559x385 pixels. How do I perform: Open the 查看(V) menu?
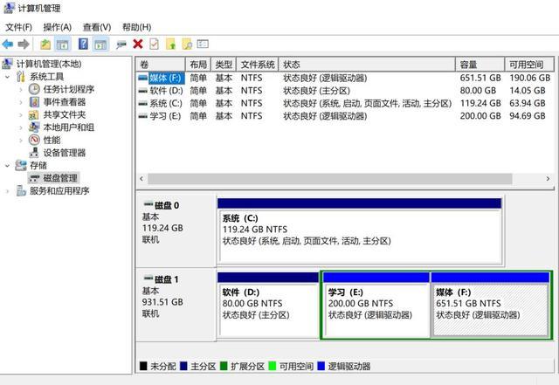click(97, 27)
